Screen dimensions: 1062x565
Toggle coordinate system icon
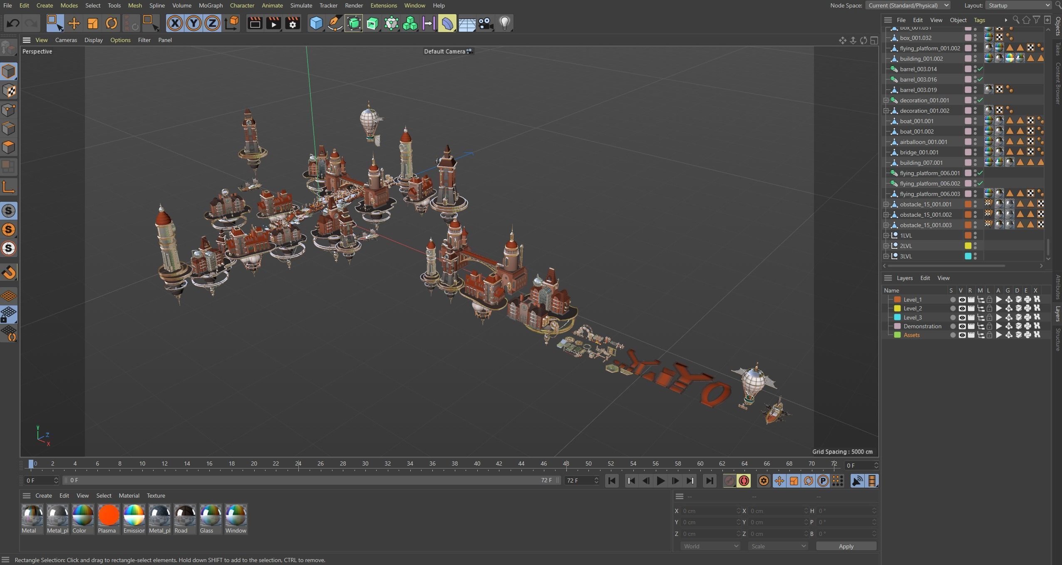click(232, 23)
